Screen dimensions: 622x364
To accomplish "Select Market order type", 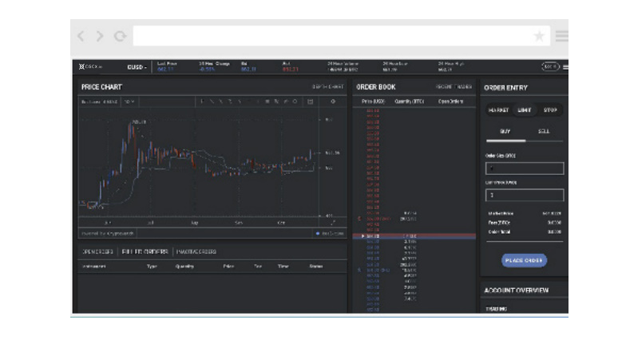I will click(x=498, y=110).
